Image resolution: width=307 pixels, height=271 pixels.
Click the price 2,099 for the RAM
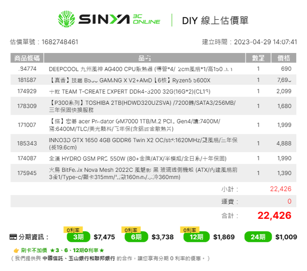pyautogui.click(x=284, y=91)
